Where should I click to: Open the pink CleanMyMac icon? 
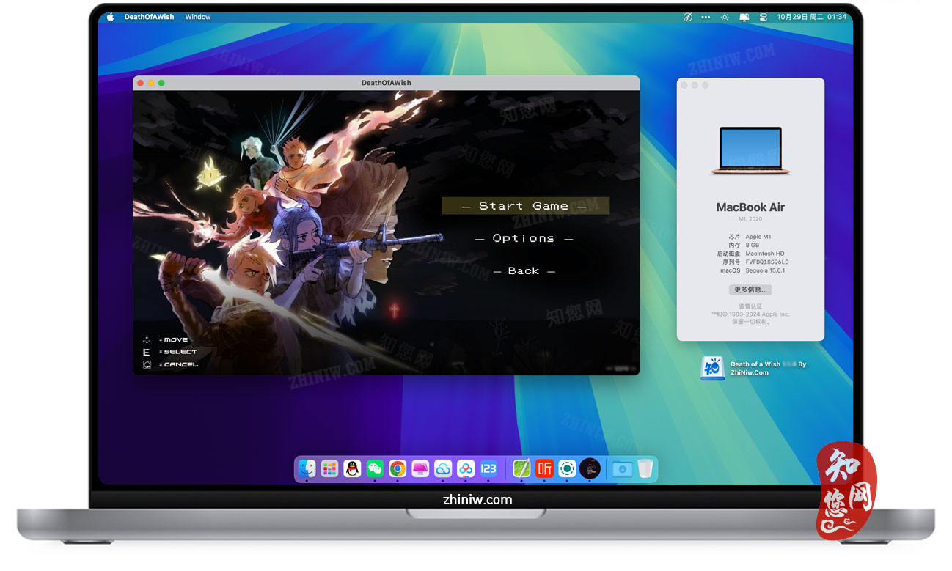(x=420, y=468)
